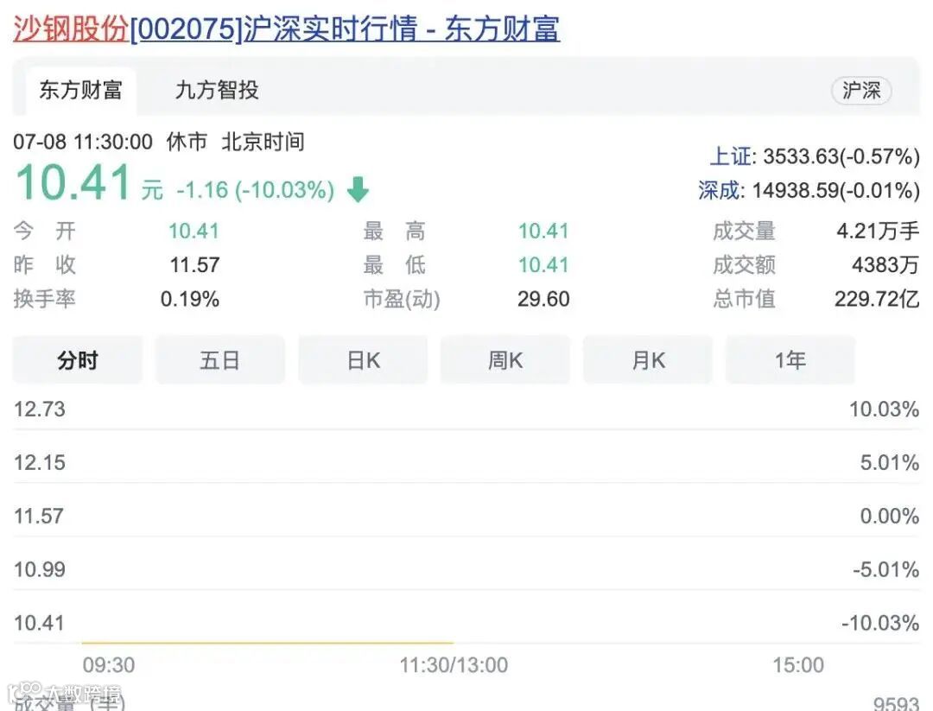Click the 最高 label
This screenshot has width=933, height=711.
394,231
